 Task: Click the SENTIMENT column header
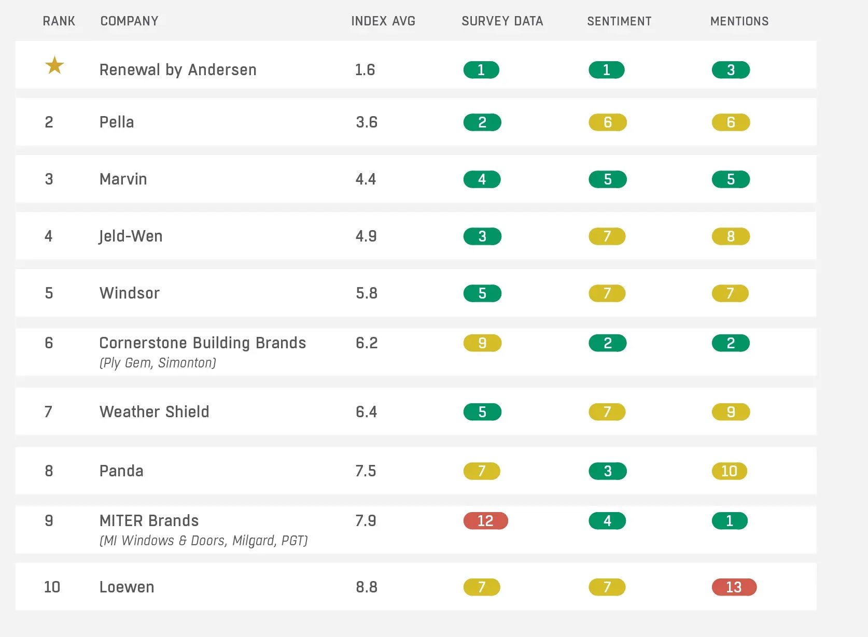[x=619, y=21]
